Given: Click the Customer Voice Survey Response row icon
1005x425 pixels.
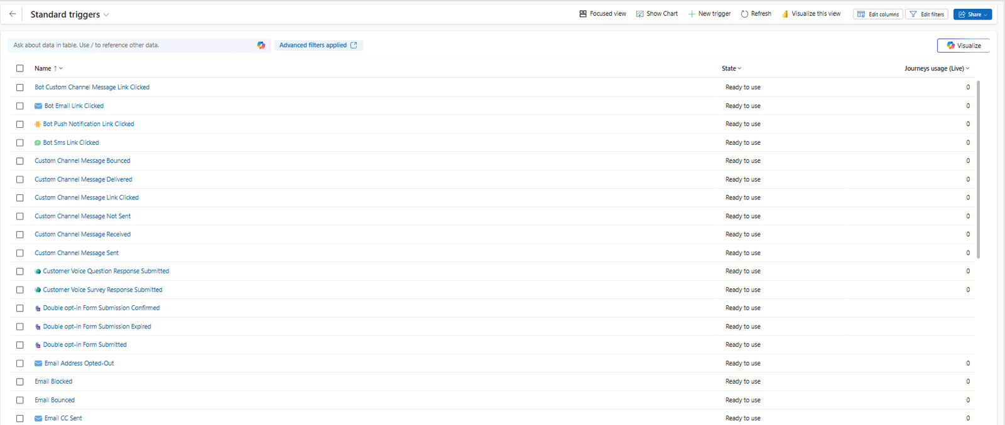Looking at the screenshot, I should click(38, 290).
